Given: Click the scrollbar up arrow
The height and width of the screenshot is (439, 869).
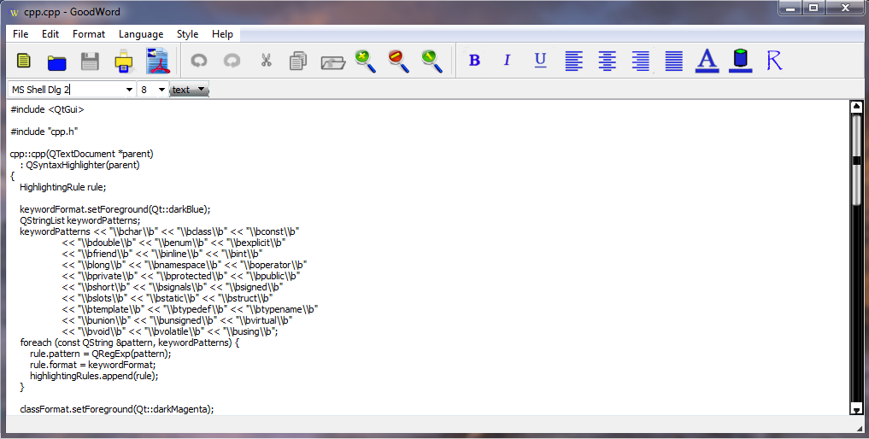Looking at the screenshot, I should [x=856, y=107].
